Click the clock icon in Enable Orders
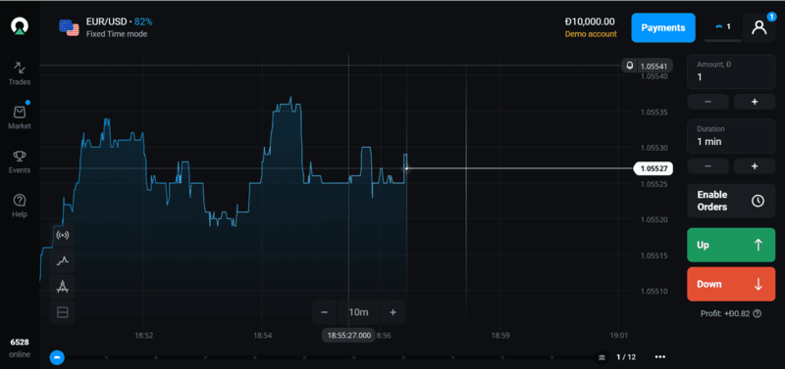The image size is (785, 369). tap(758, 201)
